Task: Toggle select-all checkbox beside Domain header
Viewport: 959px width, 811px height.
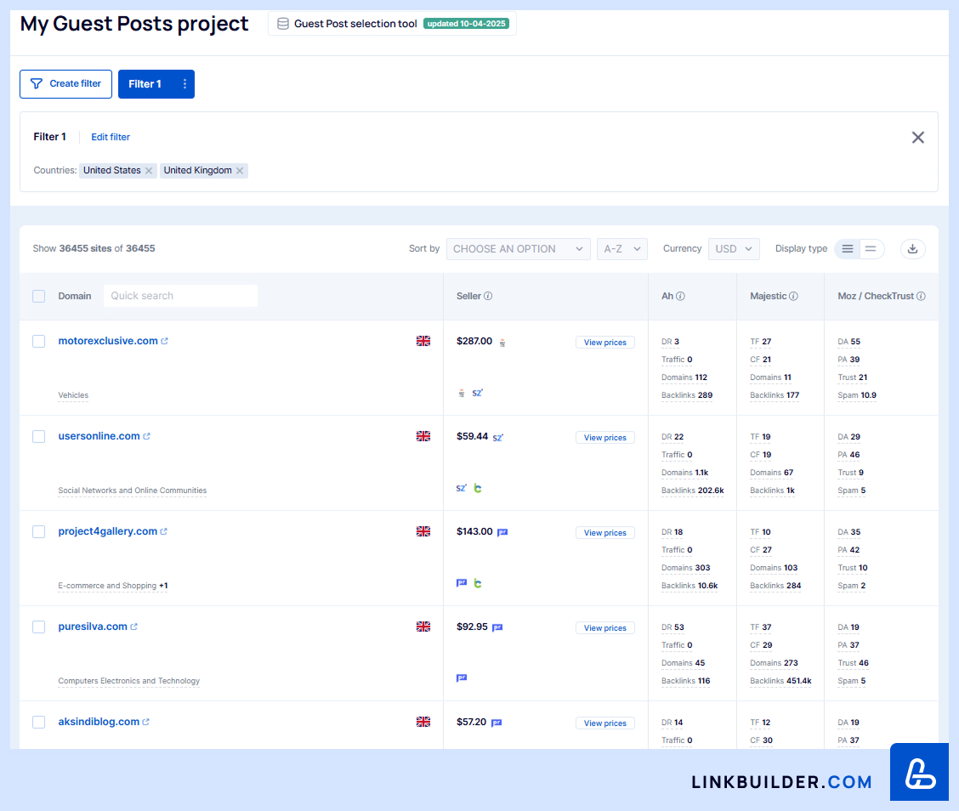Action: (x=38, y=297)
